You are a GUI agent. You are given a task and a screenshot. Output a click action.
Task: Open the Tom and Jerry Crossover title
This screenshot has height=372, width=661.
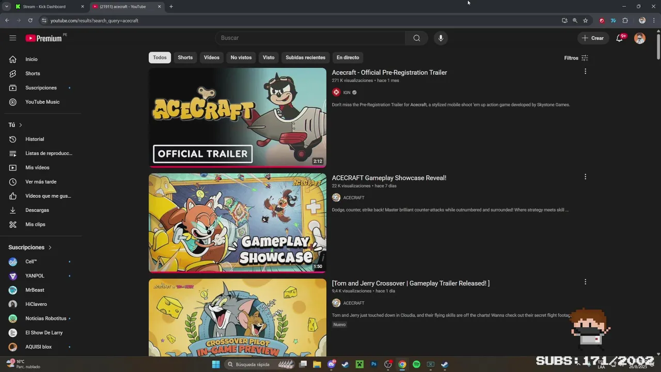[x=411, y=283]
